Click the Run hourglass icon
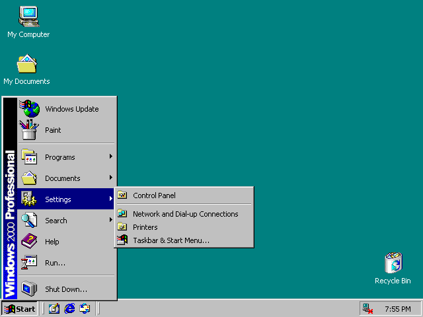The width and height of the screenshot is (423, 317). tap(29, 262)
